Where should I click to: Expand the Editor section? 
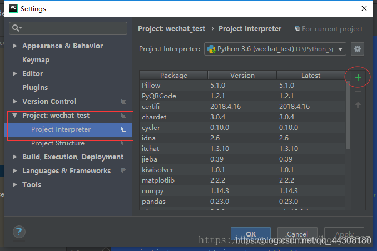point(14,73)
